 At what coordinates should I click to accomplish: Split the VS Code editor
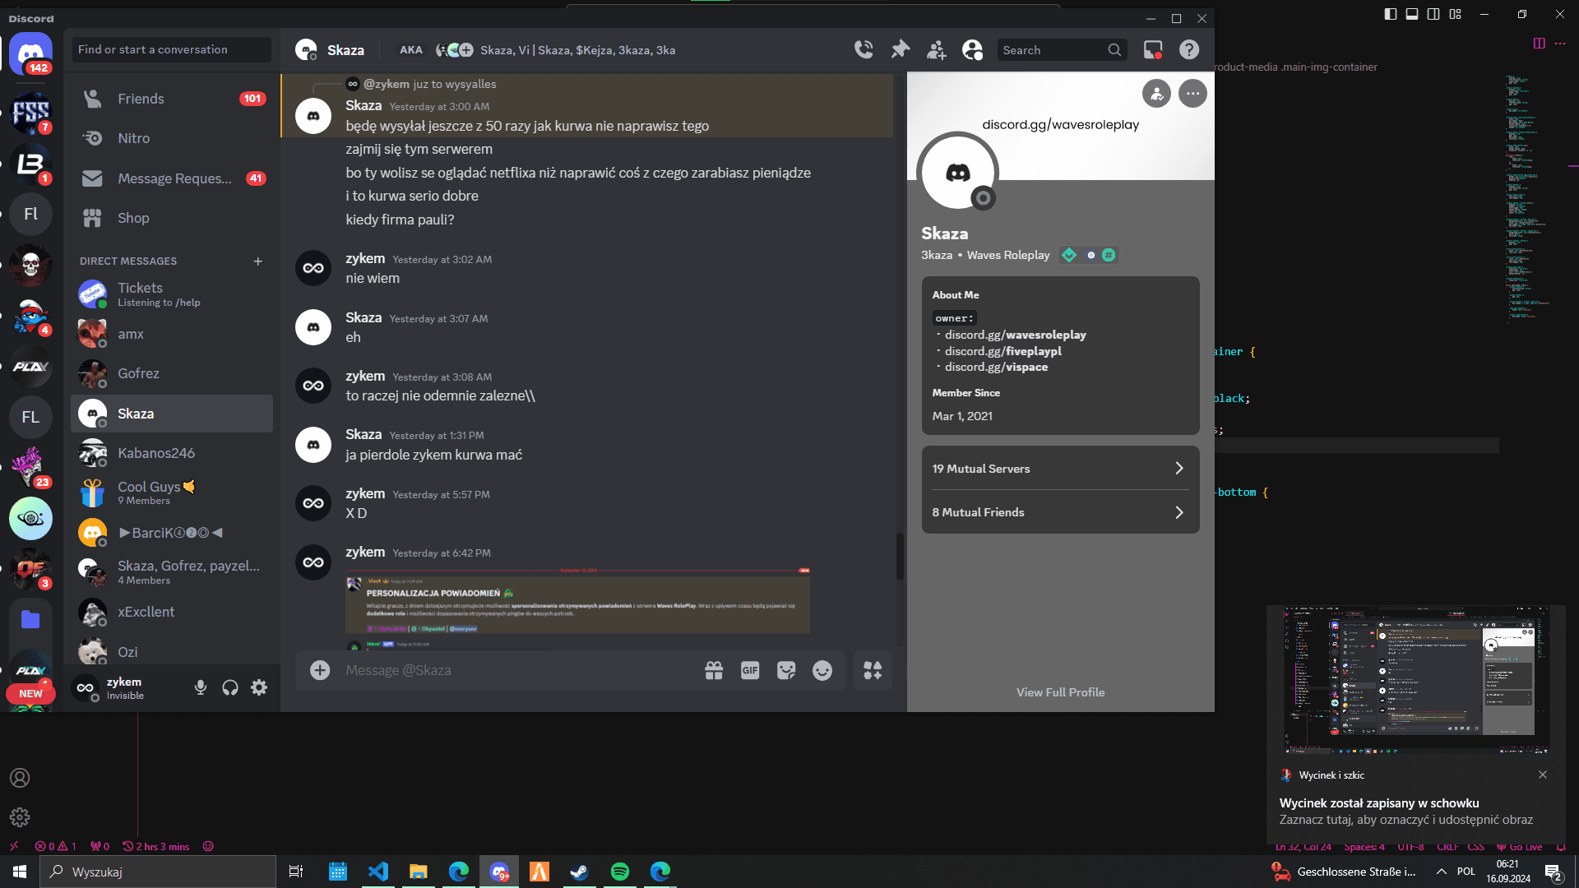coord(1539,44)
